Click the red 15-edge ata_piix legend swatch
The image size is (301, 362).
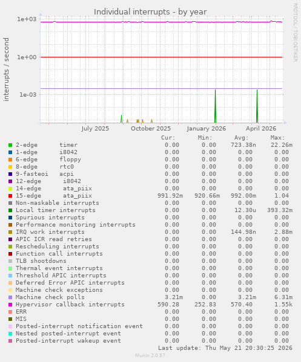pyautogui.click(x=10, y=196)
